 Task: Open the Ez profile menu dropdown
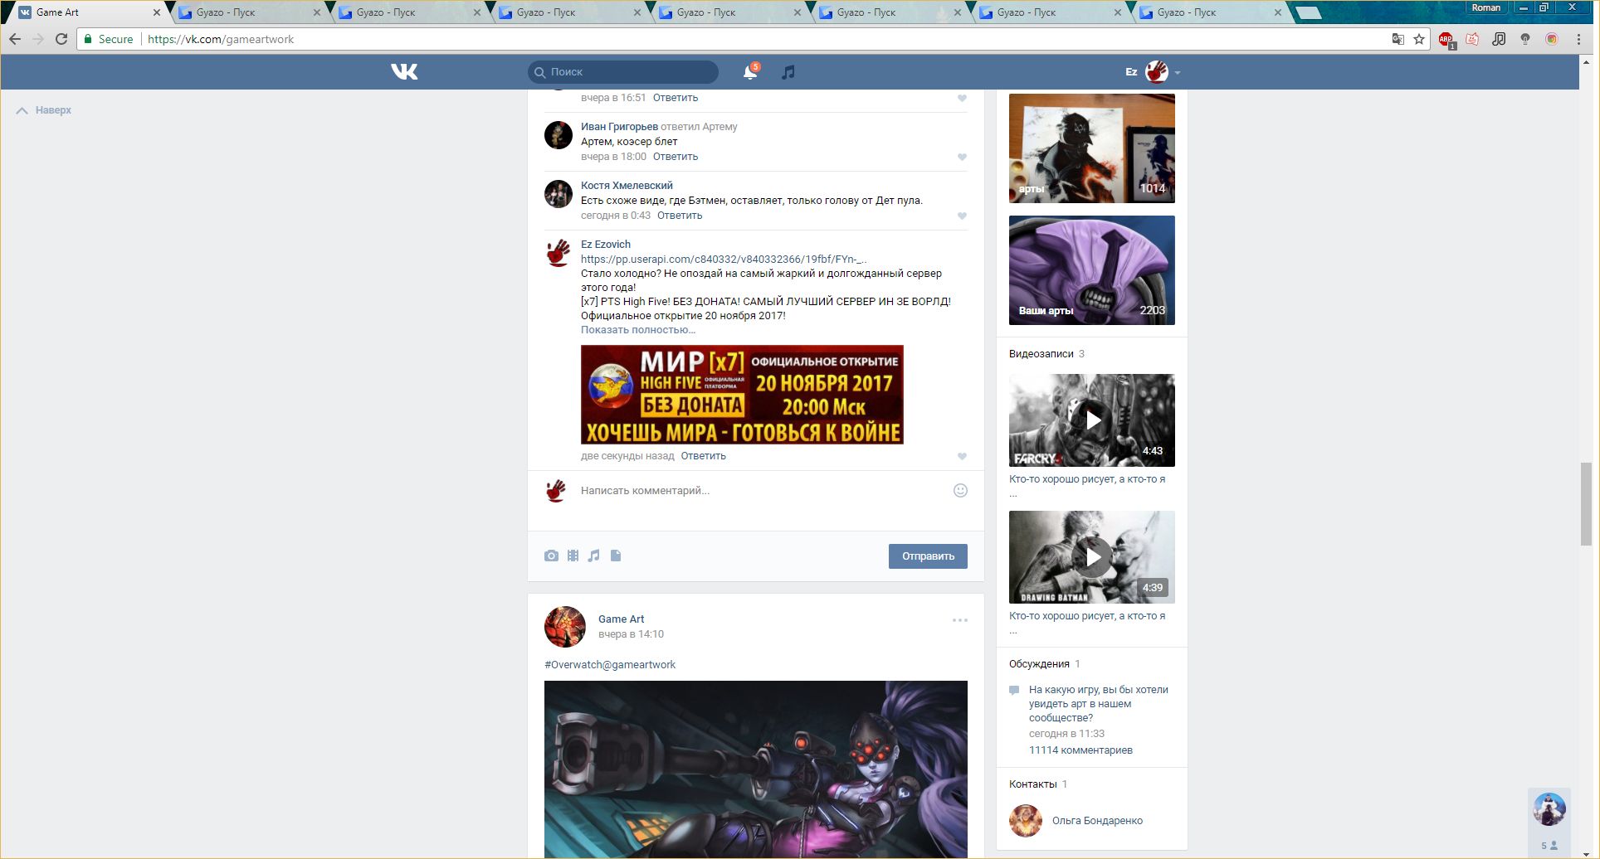1153,72
